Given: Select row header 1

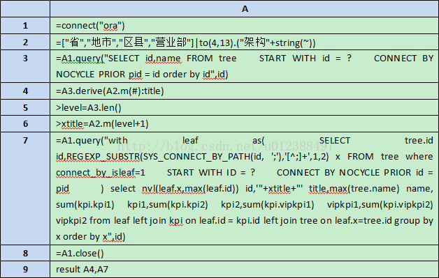Looking at the screenshot, I should coord(25,25).
